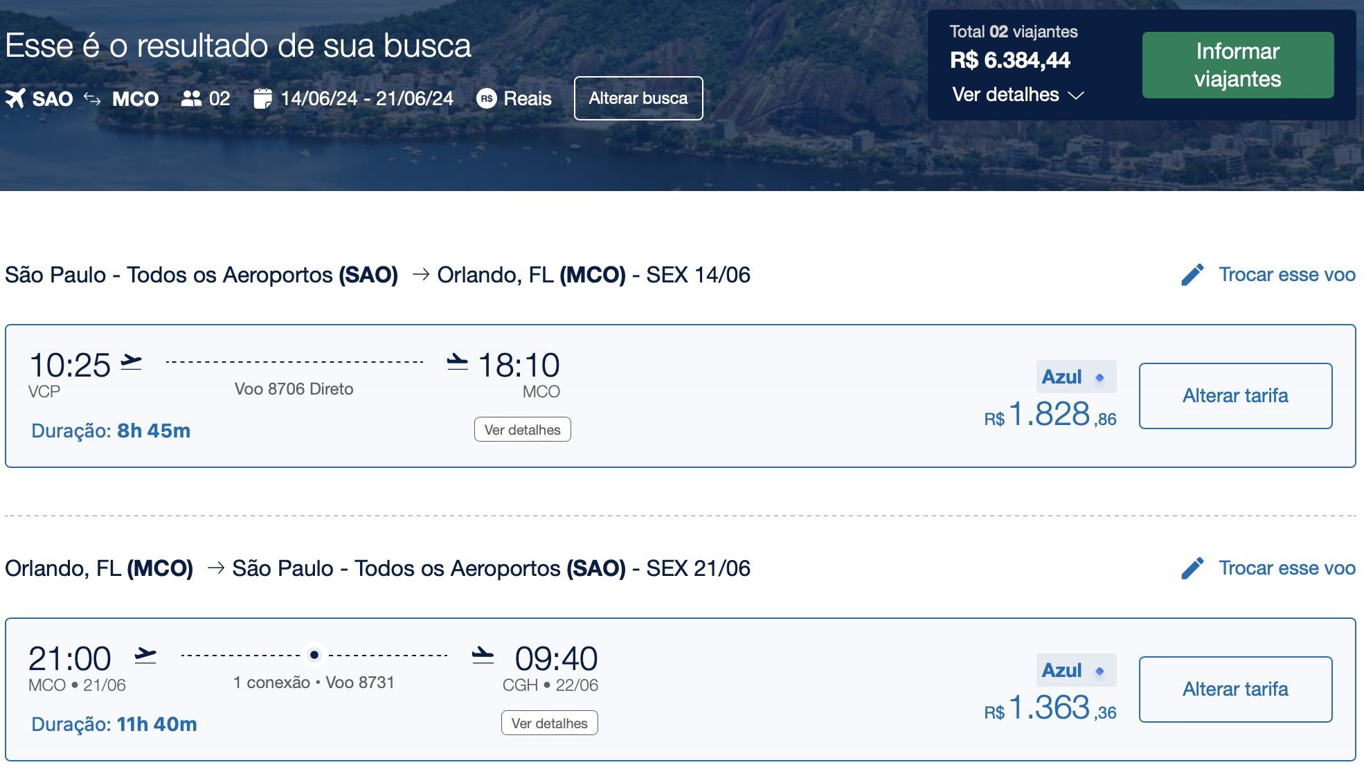This screenshot has width=1364, height=767.
Task: Click the round-trip arrows between SAO and MCO
Action: pos(92,98)
